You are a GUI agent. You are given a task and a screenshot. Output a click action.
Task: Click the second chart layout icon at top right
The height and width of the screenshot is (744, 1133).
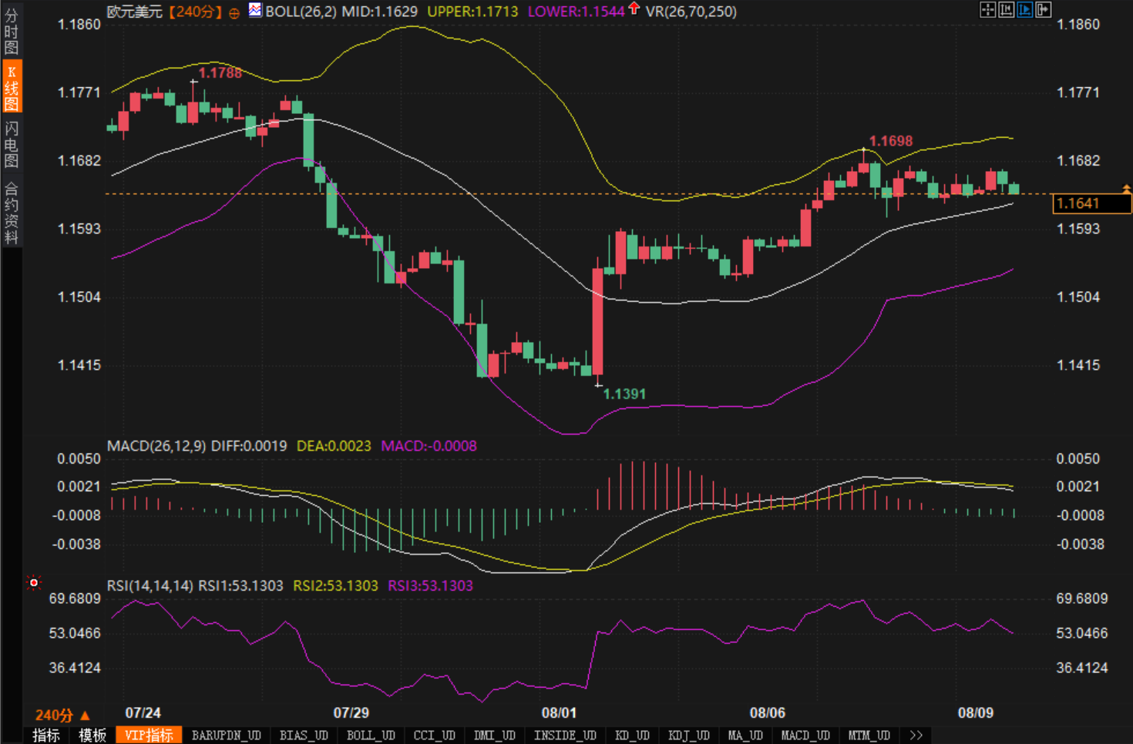[1006, 9]
